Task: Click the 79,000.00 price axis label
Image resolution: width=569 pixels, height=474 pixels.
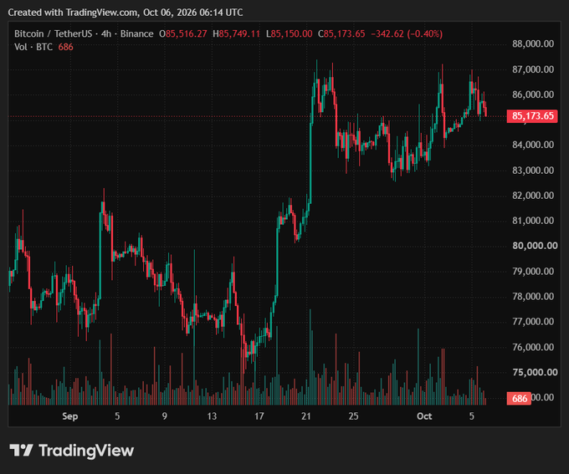Action: (533, 271)
